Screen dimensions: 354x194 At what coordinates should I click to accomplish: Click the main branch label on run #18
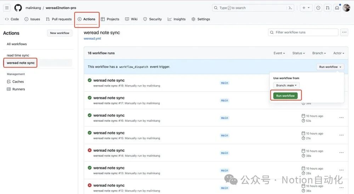coord(224,83)
